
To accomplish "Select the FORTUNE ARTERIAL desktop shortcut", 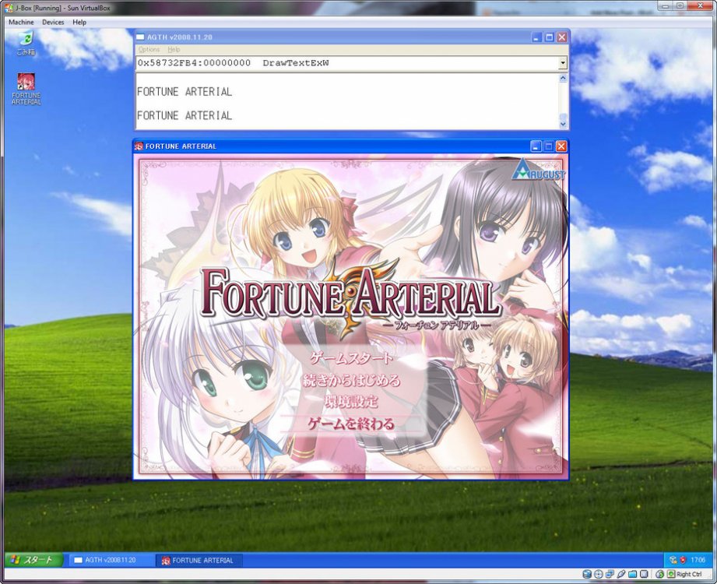I will point(26,88).
